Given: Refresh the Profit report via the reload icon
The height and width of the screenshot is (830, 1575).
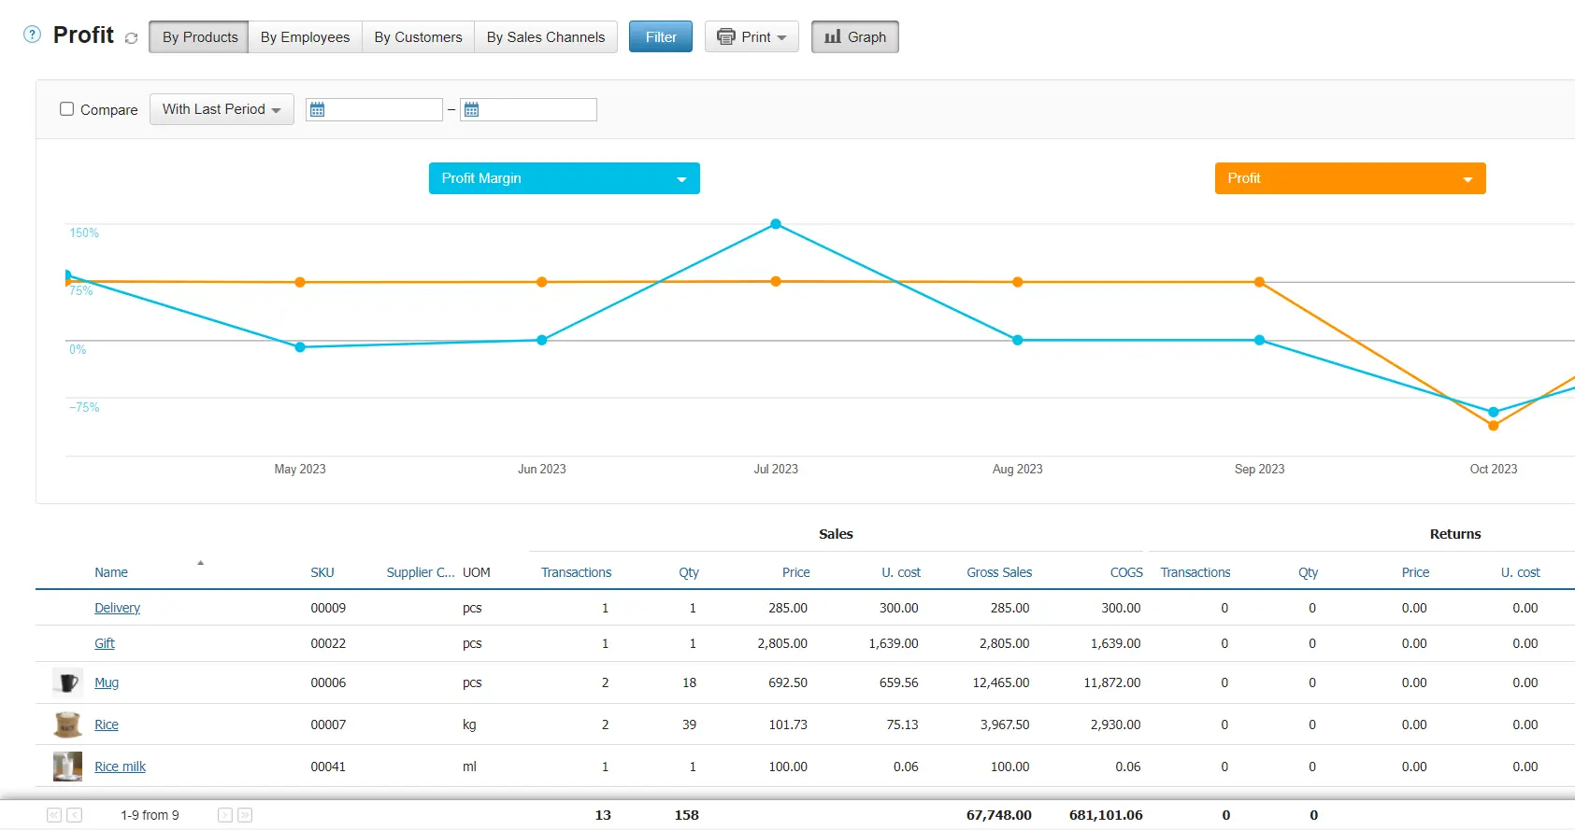Looking at the screenshot, I should [x=131, y=38].
